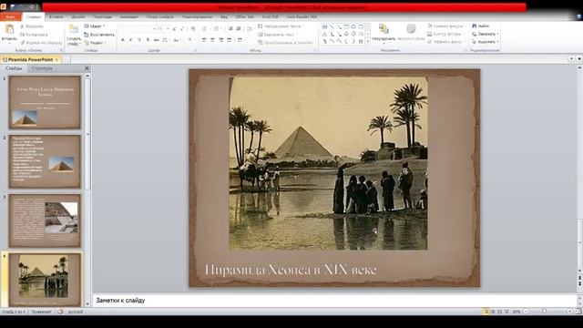
Task: Click the Zoom Out minus button
Action: (x=526, y=312)
